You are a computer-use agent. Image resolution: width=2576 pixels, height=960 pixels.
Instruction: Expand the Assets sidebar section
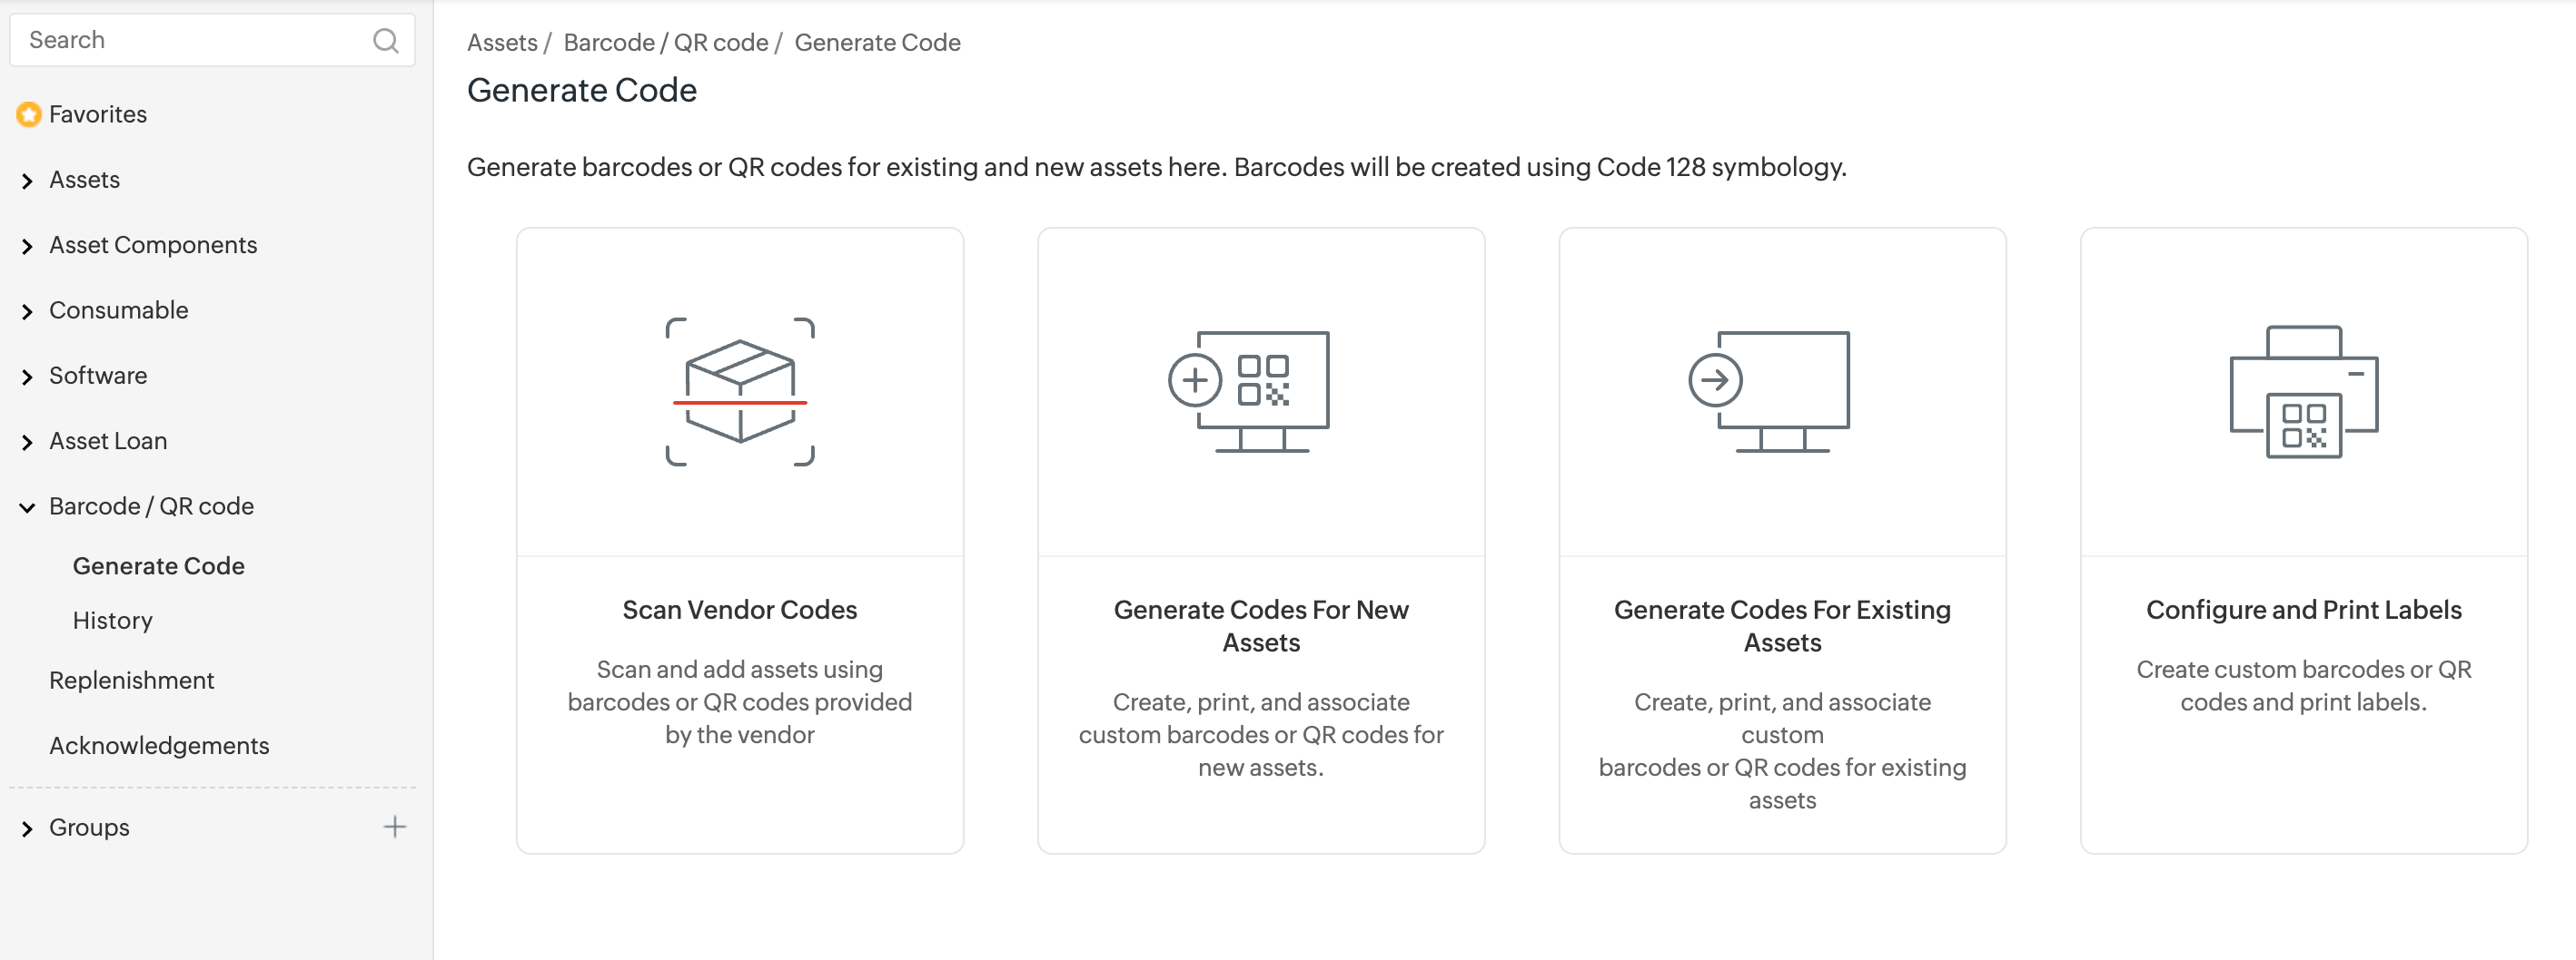click(x=28, y=181)
